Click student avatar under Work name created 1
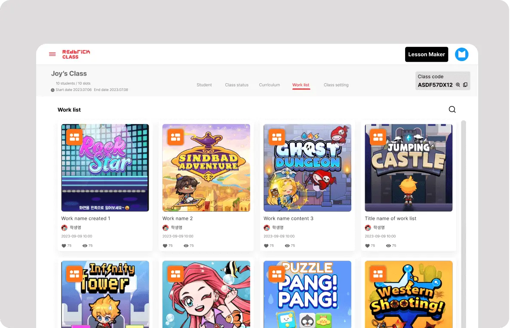The height and width of the screenshot is (328, 510). tap(65, 228)
